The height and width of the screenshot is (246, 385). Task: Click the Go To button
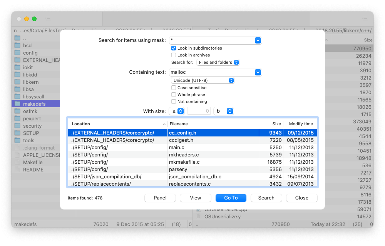coord(231,198)
